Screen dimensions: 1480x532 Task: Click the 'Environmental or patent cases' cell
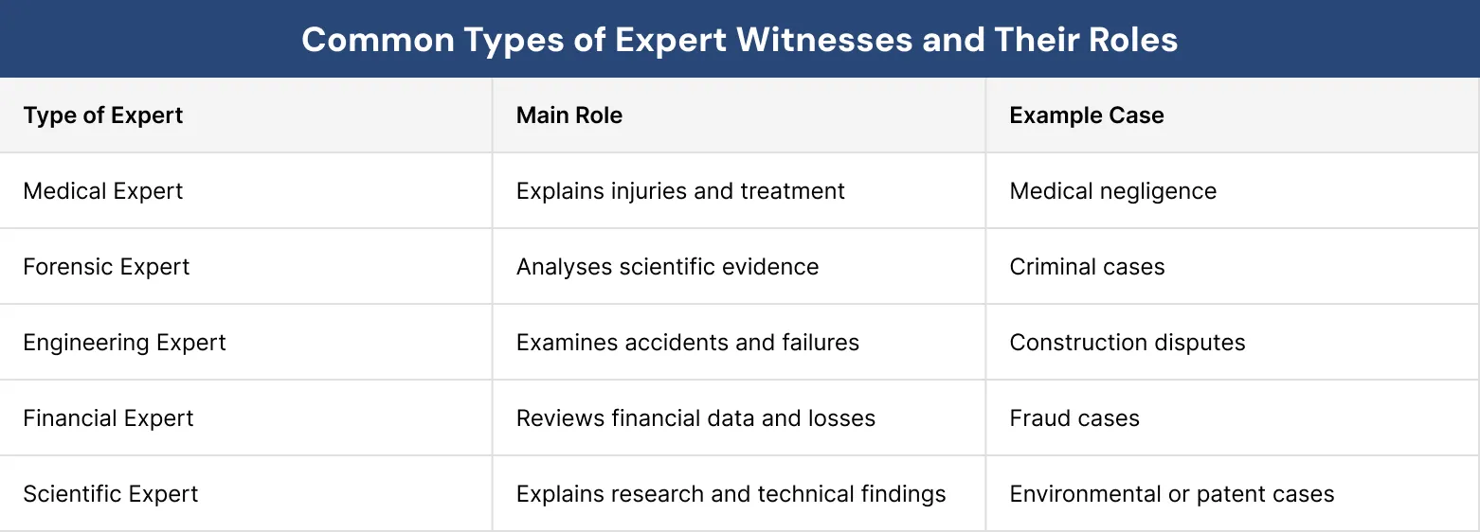[x=1171, y=494]
